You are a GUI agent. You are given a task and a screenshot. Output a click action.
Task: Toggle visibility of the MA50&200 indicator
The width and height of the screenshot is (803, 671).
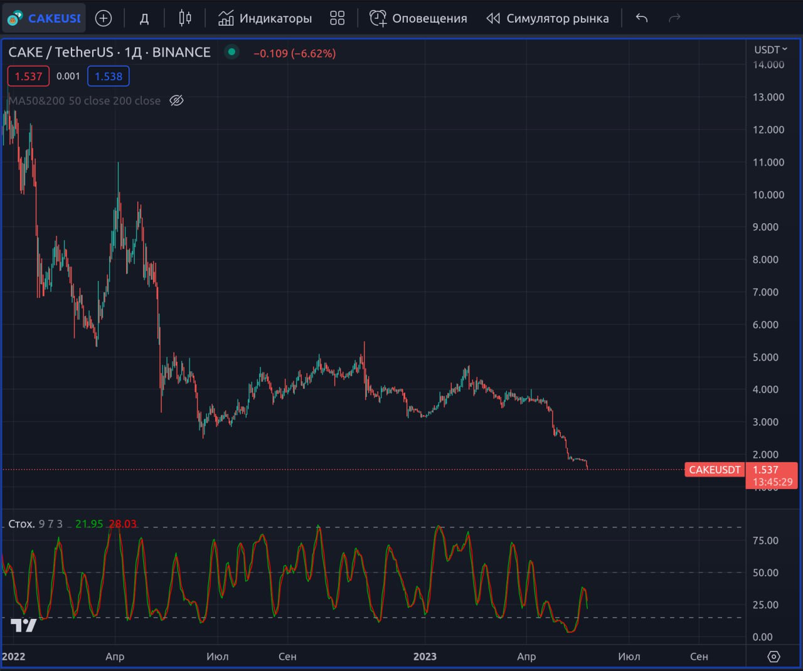click(x=177, y=100)
